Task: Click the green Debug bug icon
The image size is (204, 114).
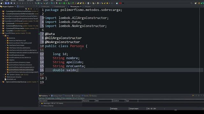Action: coord(60,3)
